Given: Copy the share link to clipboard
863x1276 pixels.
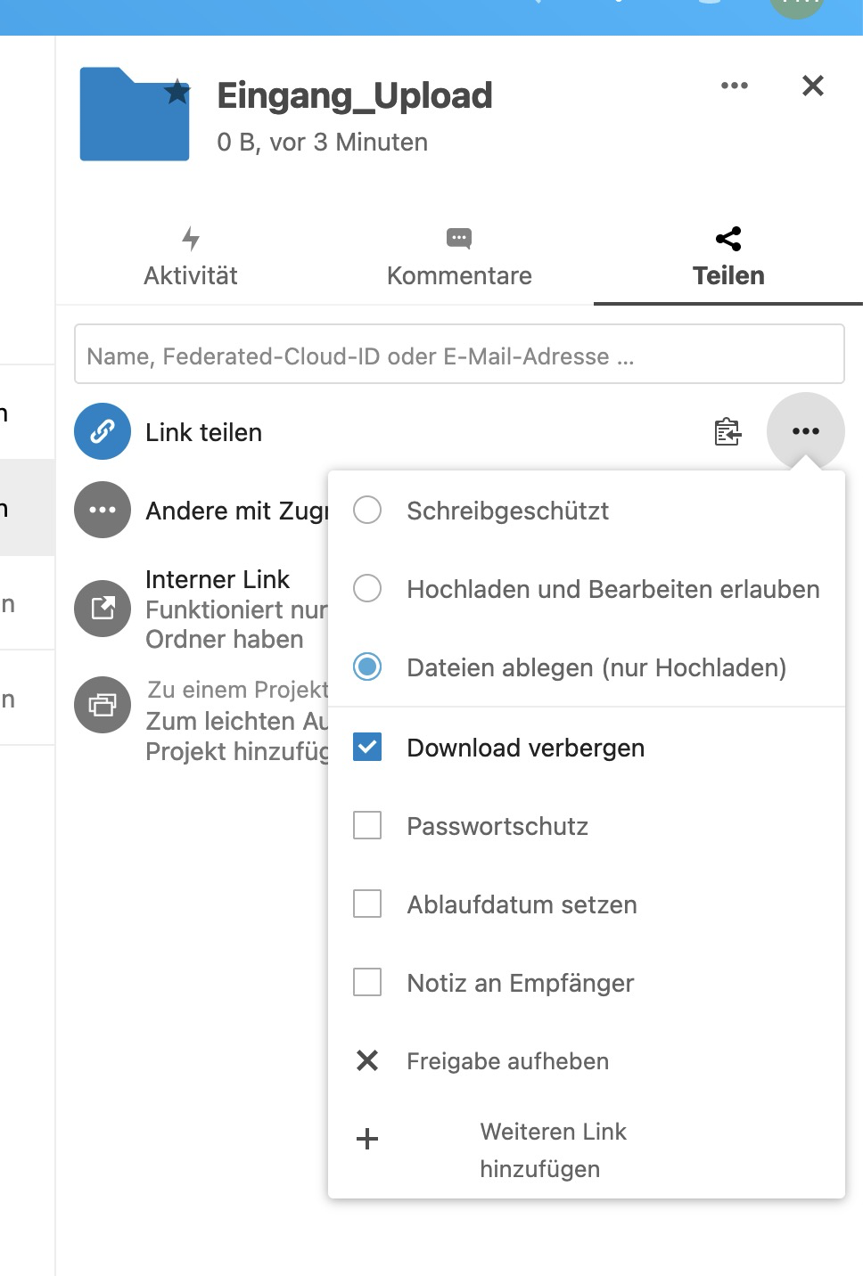Looking at the screenshot, I should click(727, 432).
